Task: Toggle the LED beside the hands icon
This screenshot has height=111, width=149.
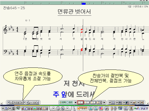Action: point(139,103)
